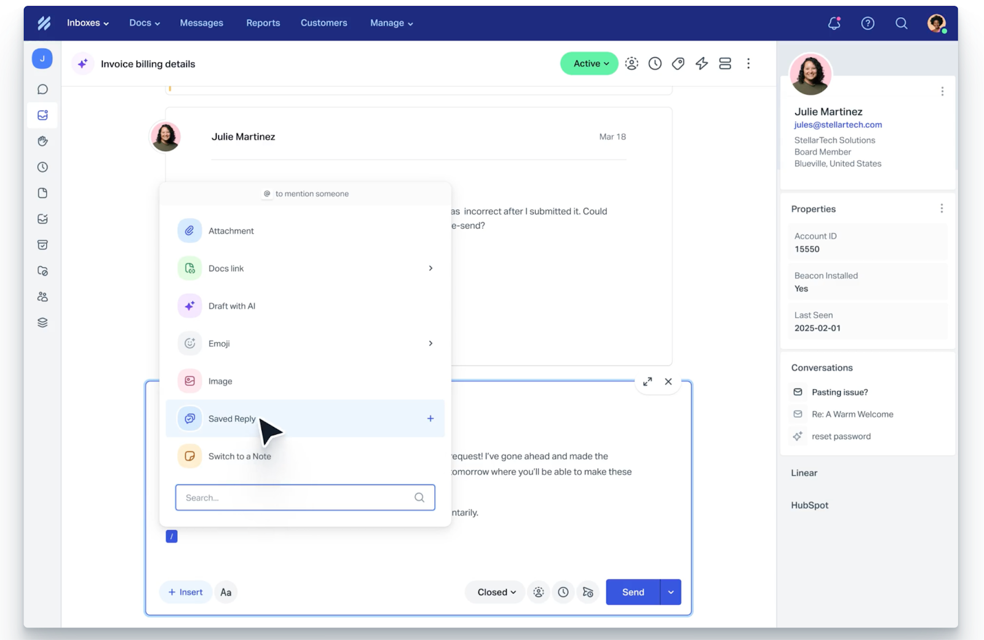Choose Draft with AI menu option
Image resolution: width=984 pixels, height=640 pixels.
(232, 306)
